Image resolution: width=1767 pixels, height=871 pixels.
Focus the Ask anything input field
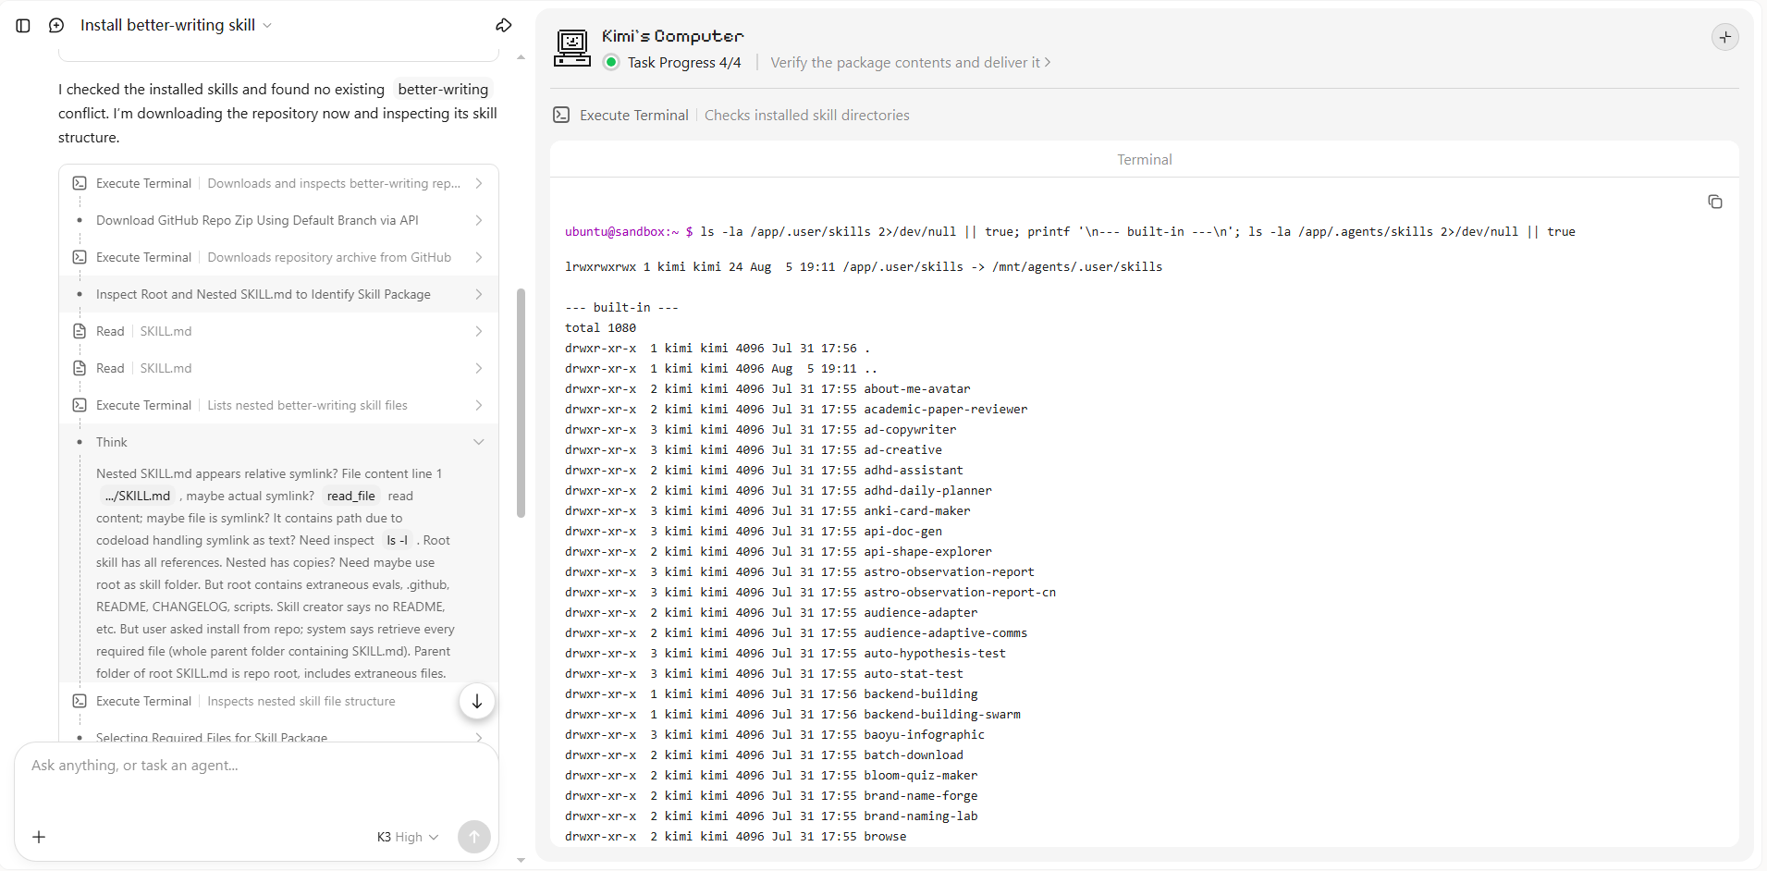point(256,766)
